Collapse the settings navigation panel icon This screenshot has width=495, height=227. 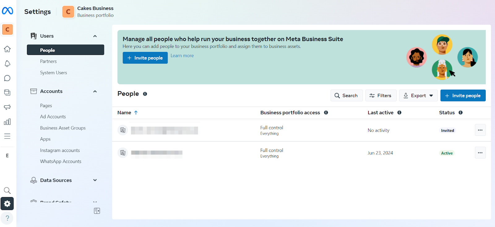tap(97, 211)
